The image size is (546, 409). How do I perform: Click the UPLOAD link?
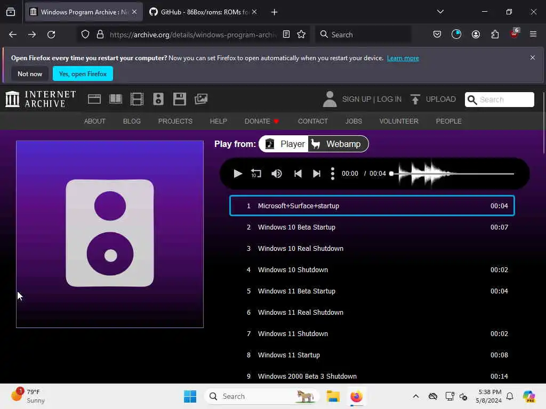[433, 99]
